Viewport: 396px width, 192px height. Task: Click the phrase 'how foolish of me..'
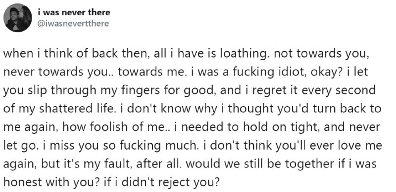point(117,127)
